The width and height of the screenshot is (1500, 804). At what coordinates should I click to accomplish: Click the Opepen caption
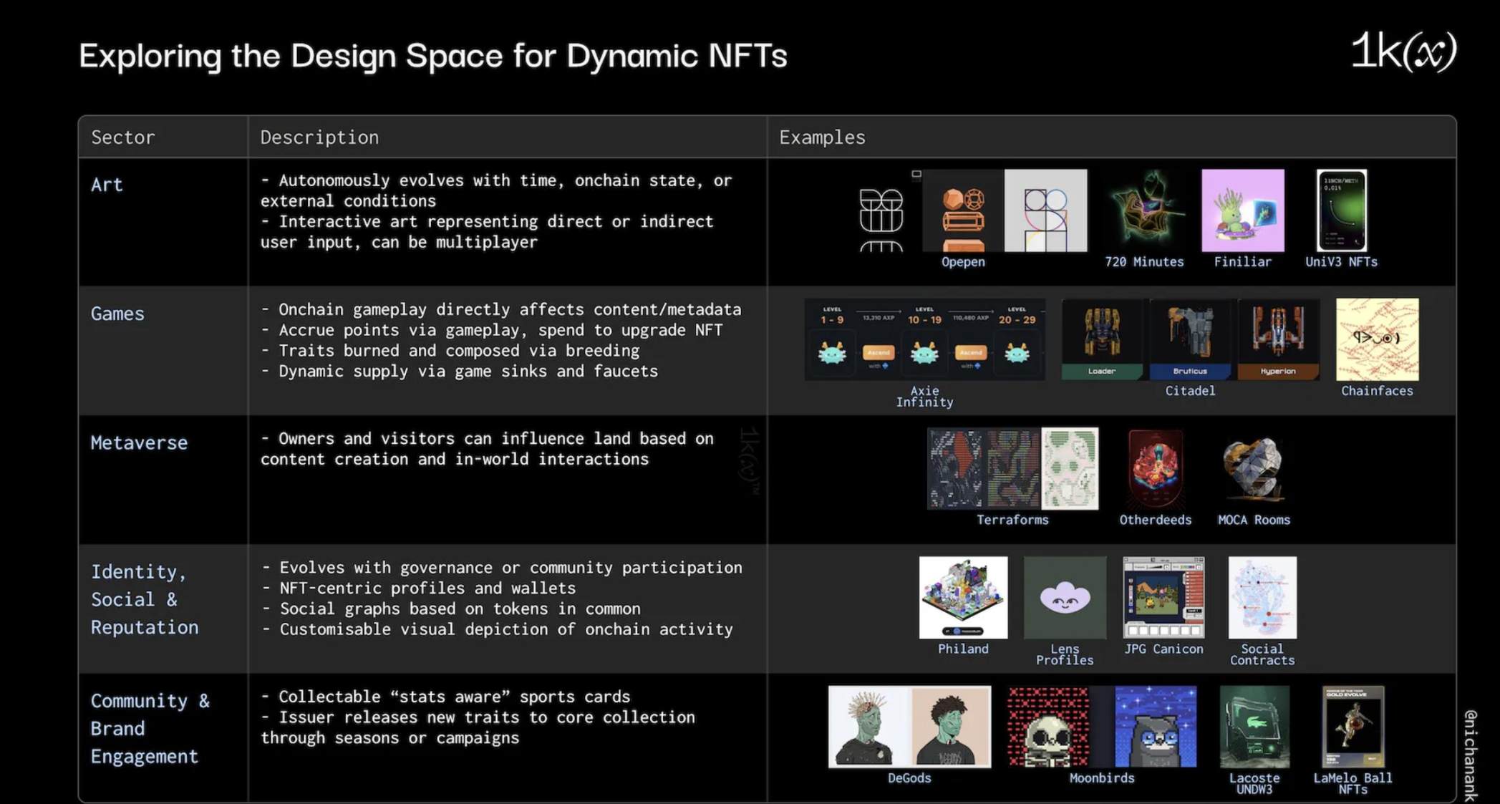point(963,262)
